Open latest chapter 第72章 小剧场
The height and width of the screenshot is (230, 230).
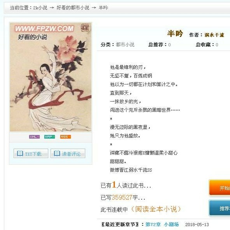[162, 225]
